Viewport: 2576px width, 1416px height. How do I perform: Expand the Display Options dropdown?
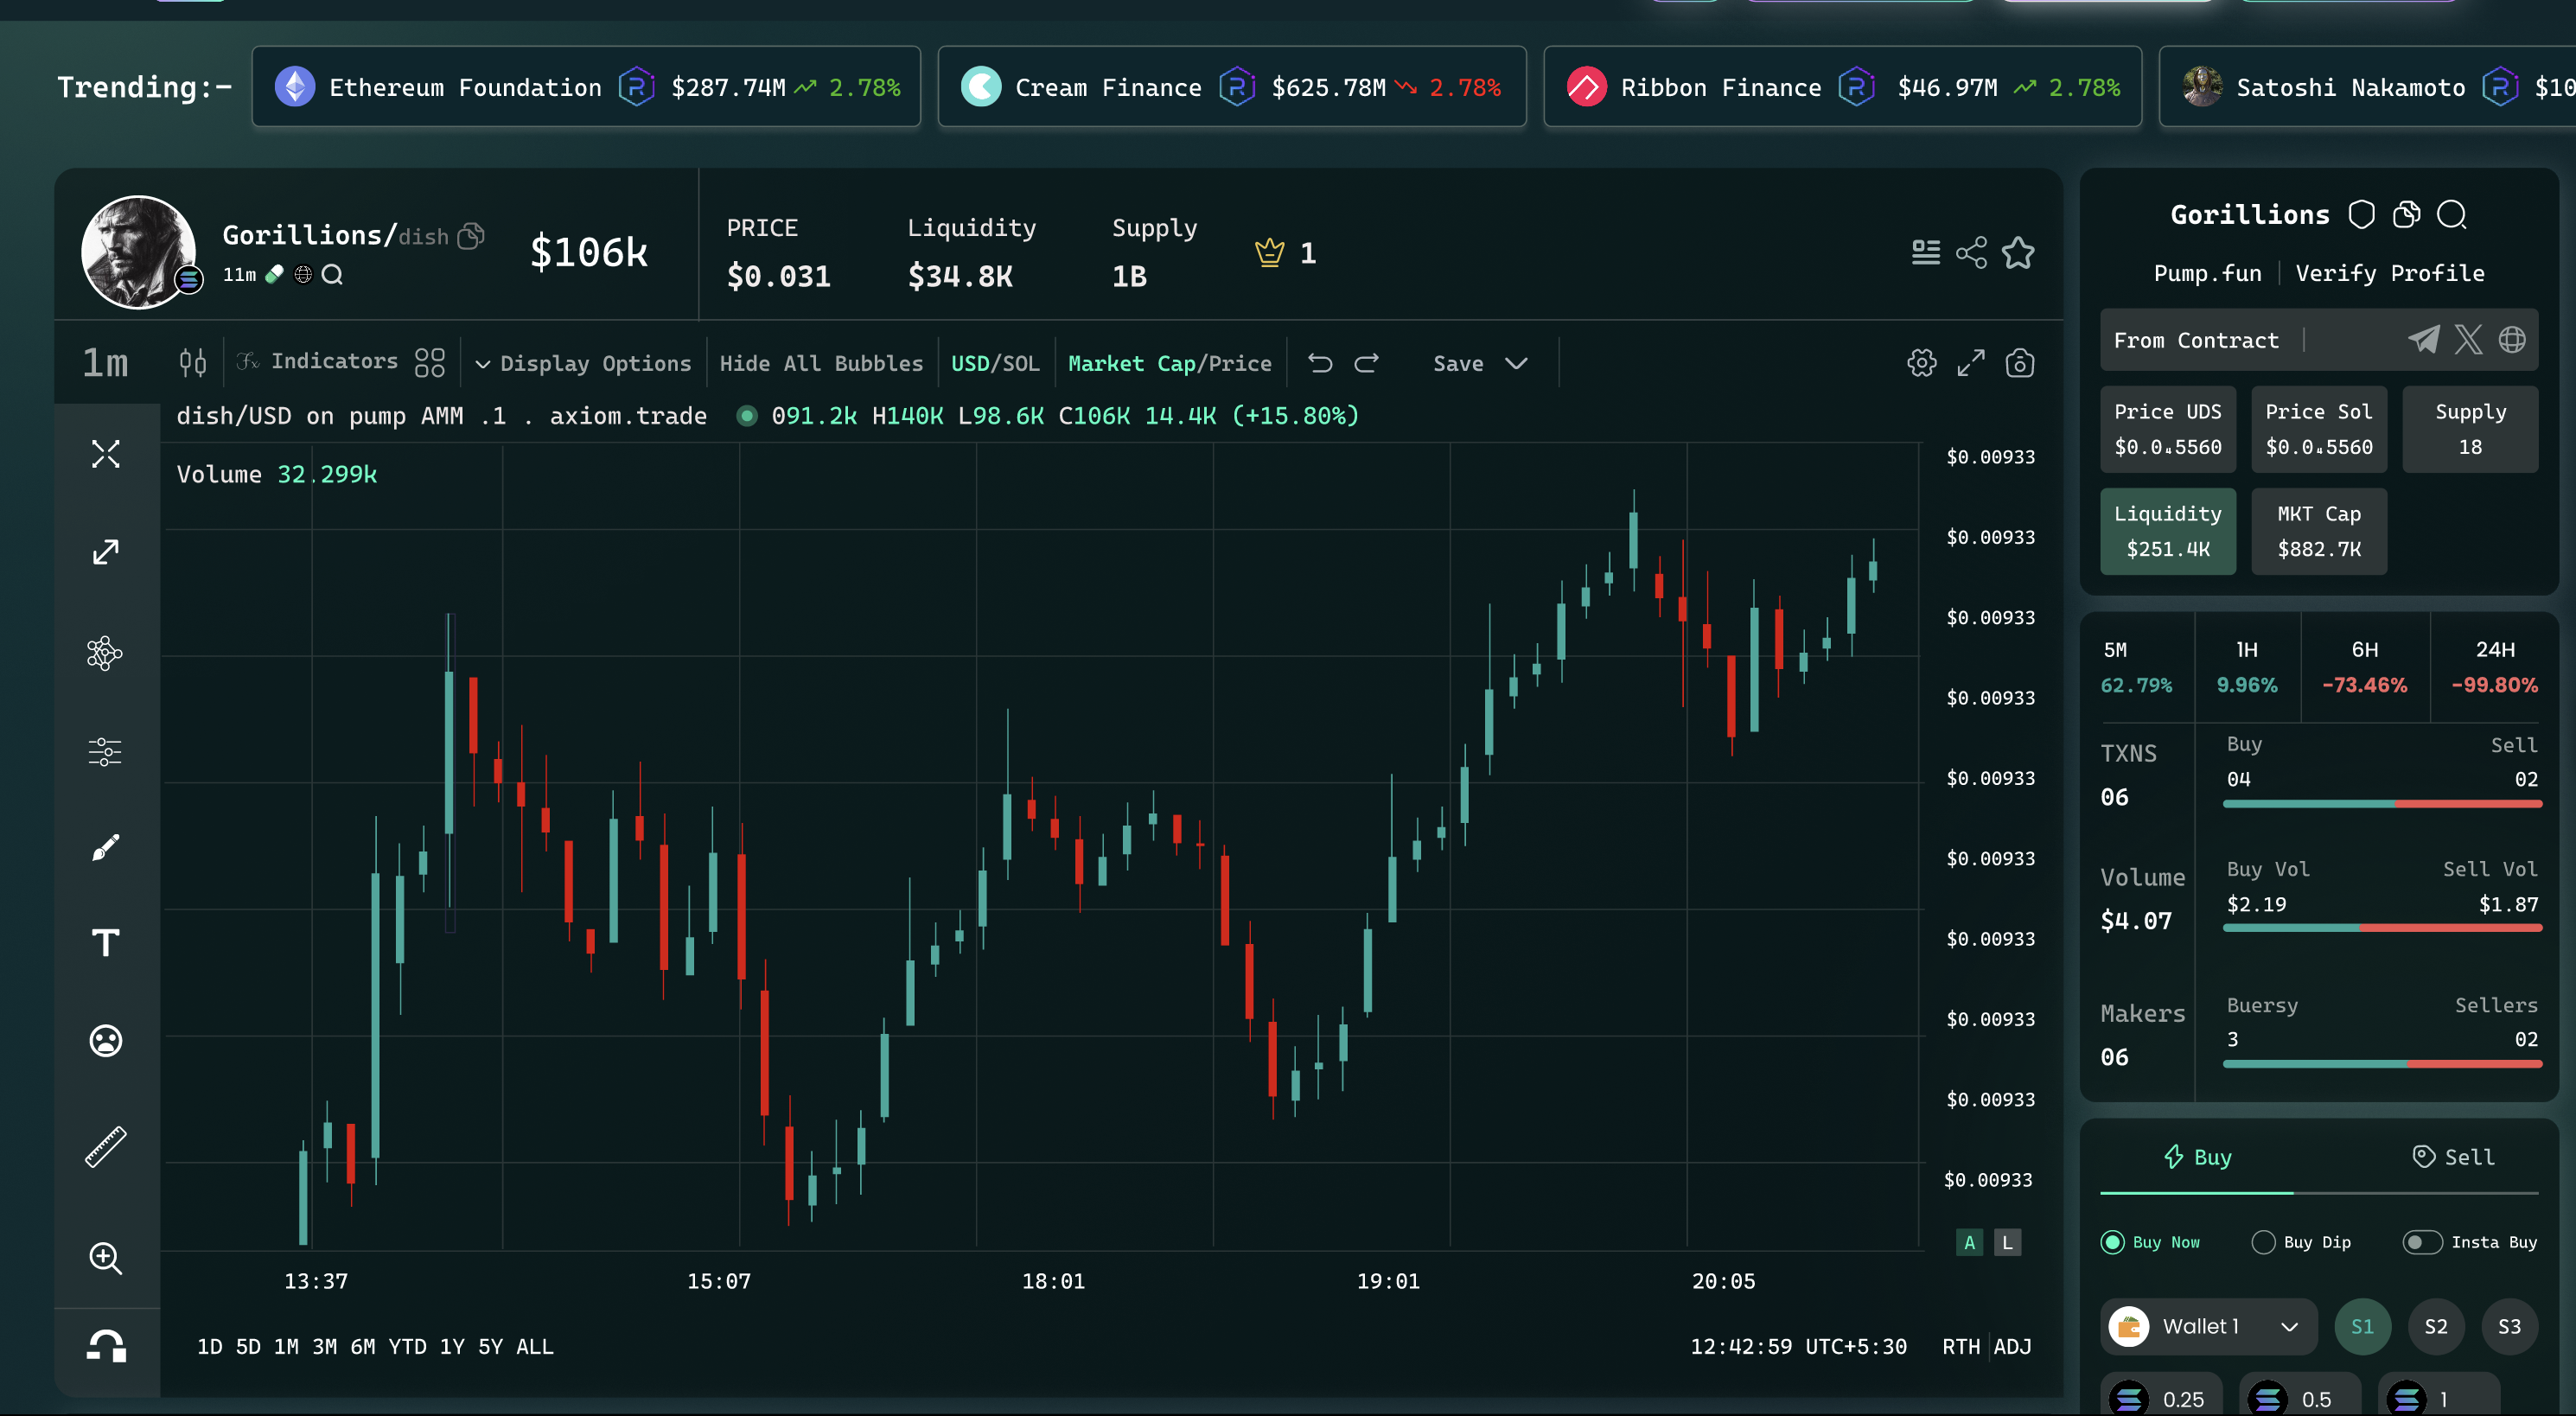(583, 363)
